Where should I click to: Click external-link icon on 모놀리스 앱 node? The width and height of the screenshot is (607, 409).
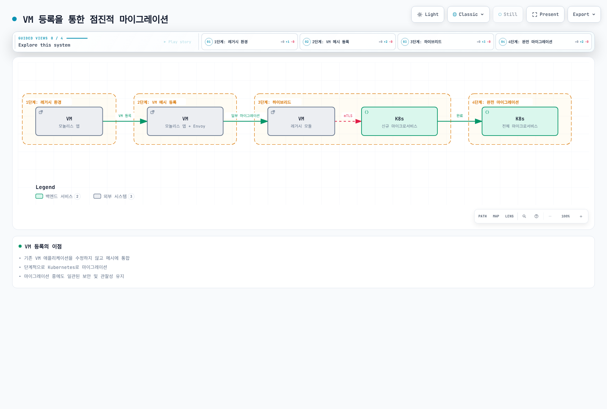click(x=41, y=112)
